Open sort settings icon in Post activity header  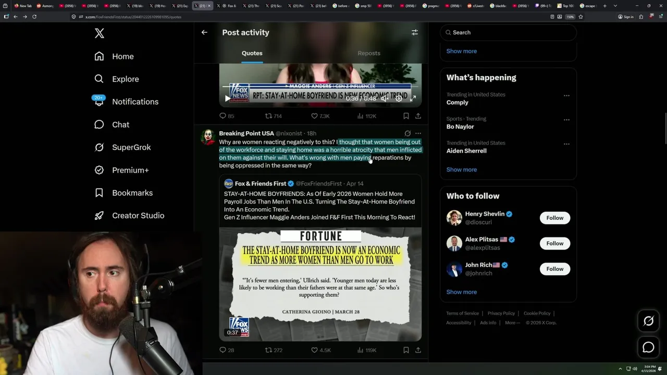415,32
